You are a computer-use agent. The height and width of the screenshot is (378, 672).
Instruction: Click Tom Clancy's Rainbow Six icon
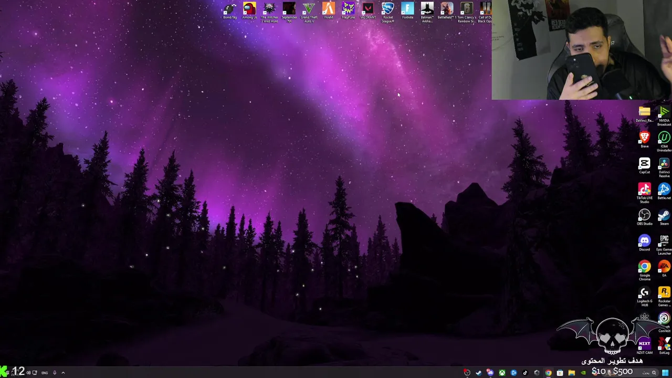click(466, 13)
